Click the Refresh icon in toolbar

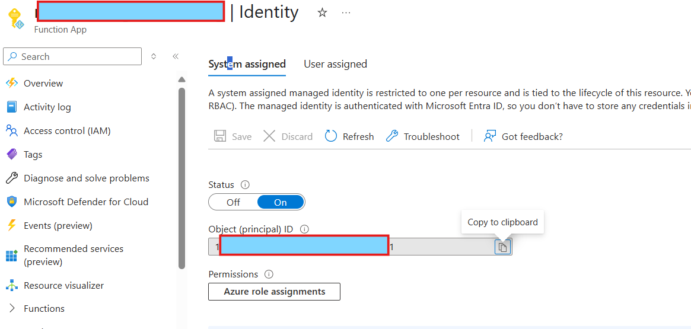coord(331,136)
